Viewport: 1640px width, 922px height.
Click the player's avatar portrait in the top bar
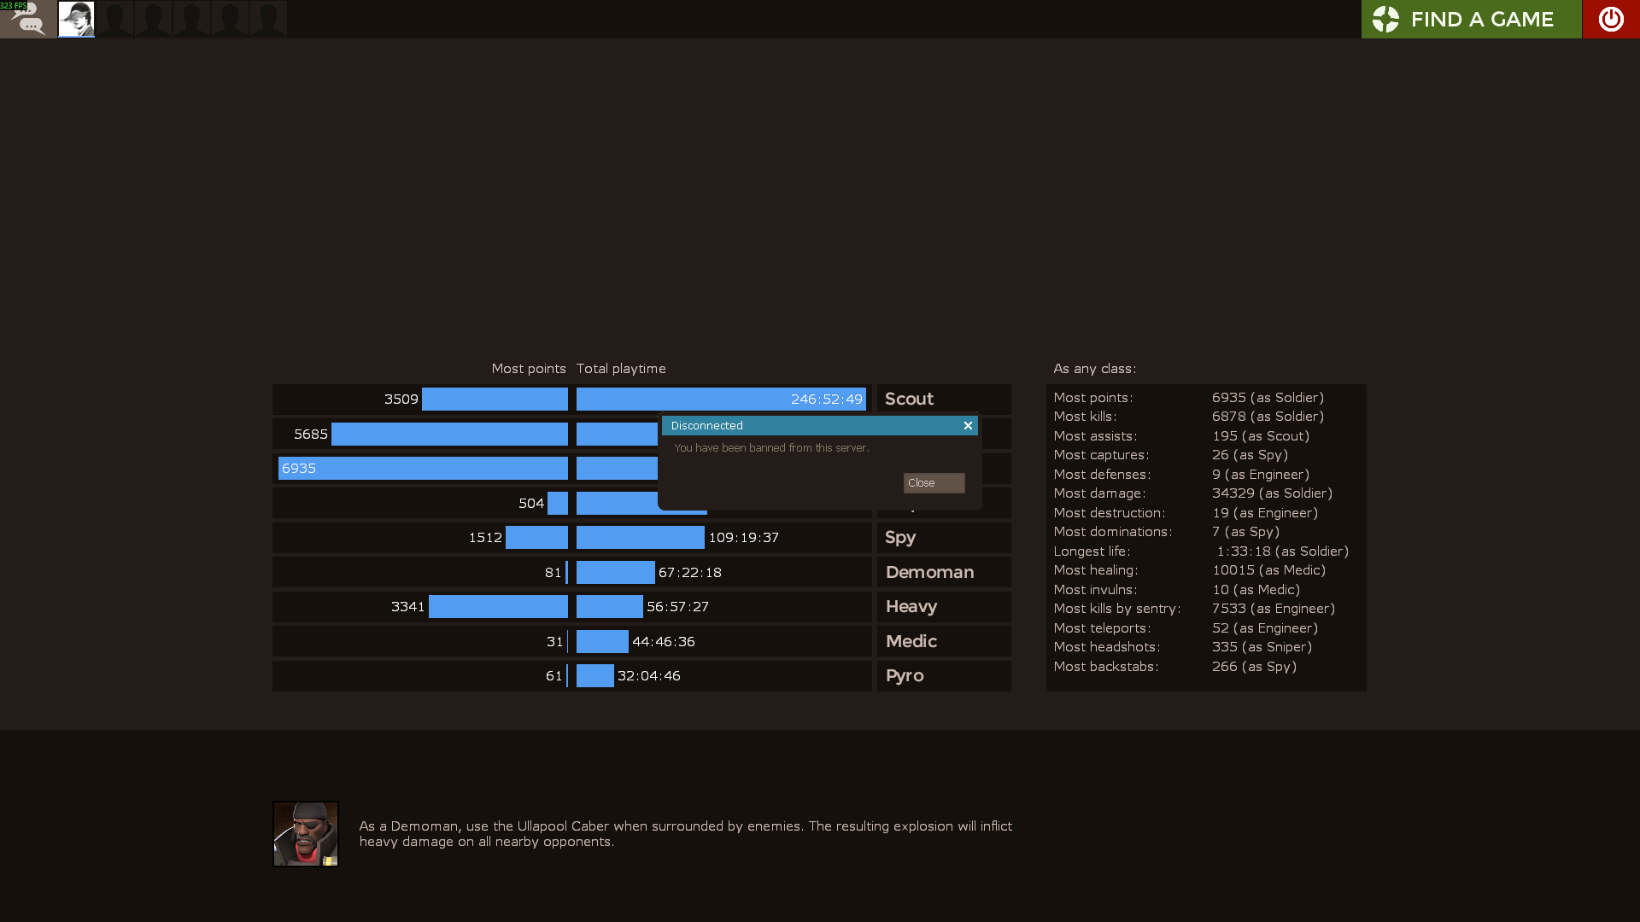click(76, 19)
